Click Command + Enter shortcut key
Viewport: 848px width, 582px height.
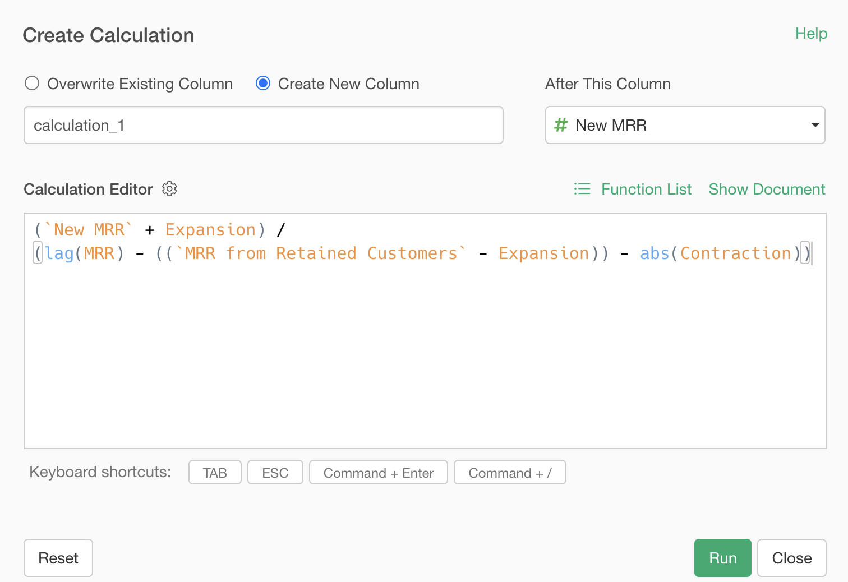click(378, 472)
